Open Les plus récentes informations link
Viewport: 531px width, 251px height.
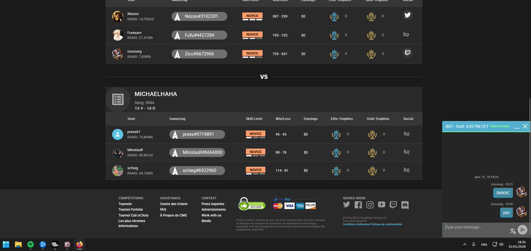pos(132,223)
